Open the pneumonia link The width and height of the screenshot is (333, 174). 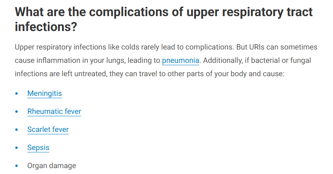click(180, 60)
